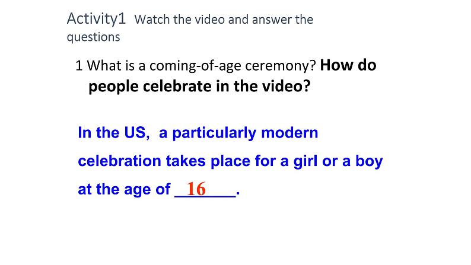The height and width of the screenshot is (265, 471).
Task: Click the number "1" before the first question
Action: tap(79, 66)
